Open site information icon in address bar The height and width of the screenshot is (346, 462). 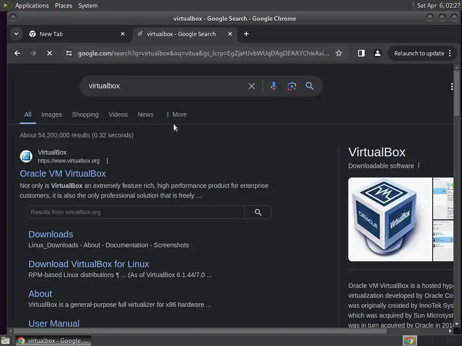(69, 53)
